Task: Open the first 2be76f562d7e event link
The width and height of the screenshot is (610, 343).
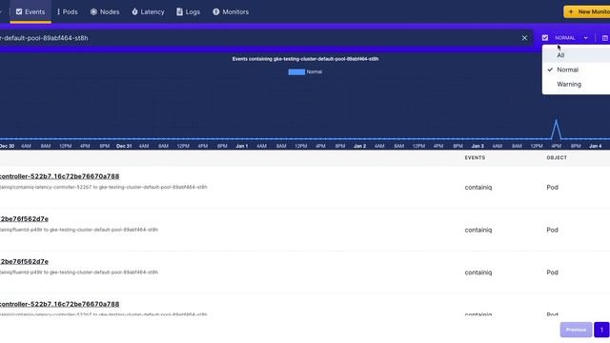Action: click(24, 219)
